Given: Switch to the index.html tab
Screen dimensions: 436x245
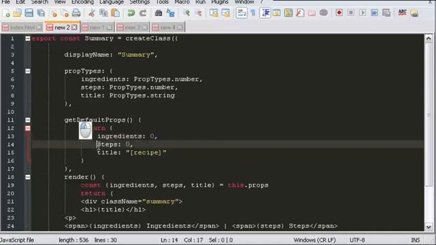Looking at the screenshot, I should (22, 27).
